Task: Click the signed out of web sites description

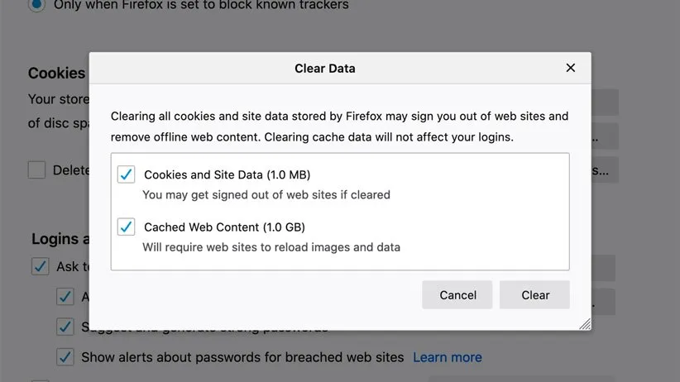Action: tap(266, 195)
